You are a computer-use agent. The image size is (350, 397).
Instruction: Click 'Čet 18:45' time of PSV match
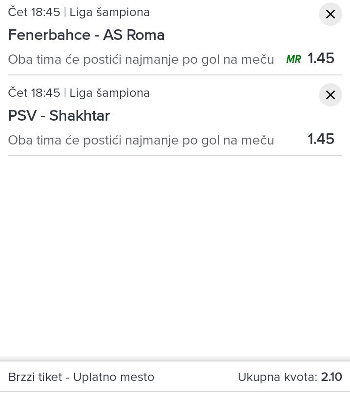tap(34, 92)
